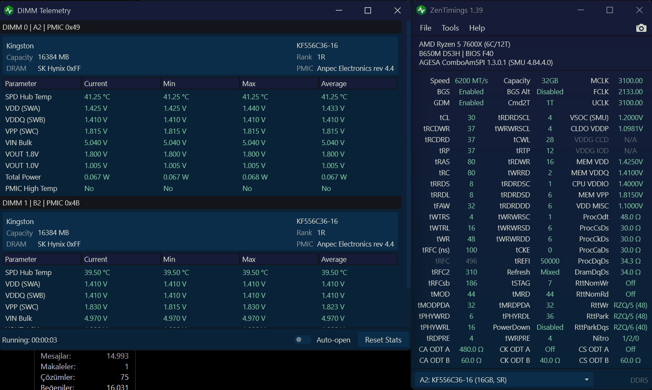
Task: Click the AGESA ComboAm5PI 1.3.0.1 version line
Action: pos(486,62)
